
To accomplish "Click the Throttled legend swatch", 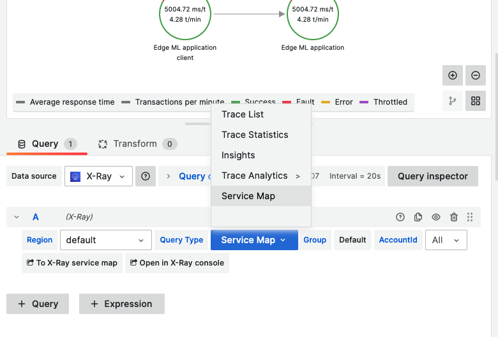I will click(364, 102).
